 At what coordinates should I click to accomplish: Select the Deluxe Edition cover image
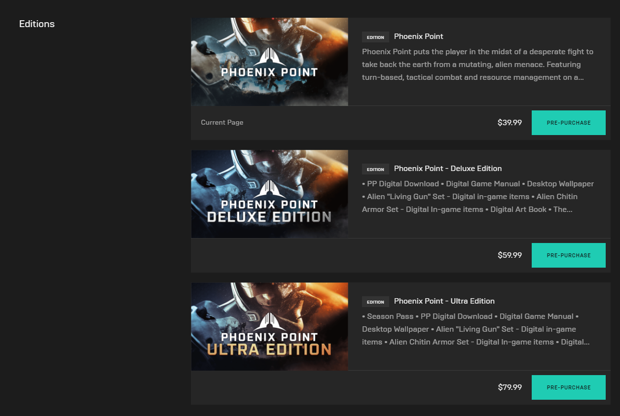(x=269, y=194)
